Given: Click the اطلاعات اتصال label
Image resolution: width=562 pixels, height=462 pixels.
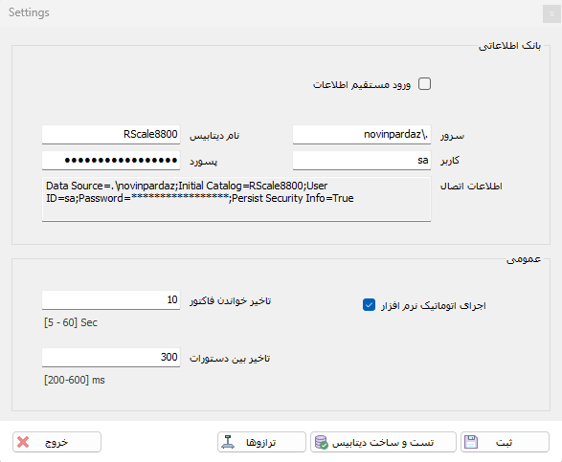Looking at the screenshot, I should click(x=471, y=186).
